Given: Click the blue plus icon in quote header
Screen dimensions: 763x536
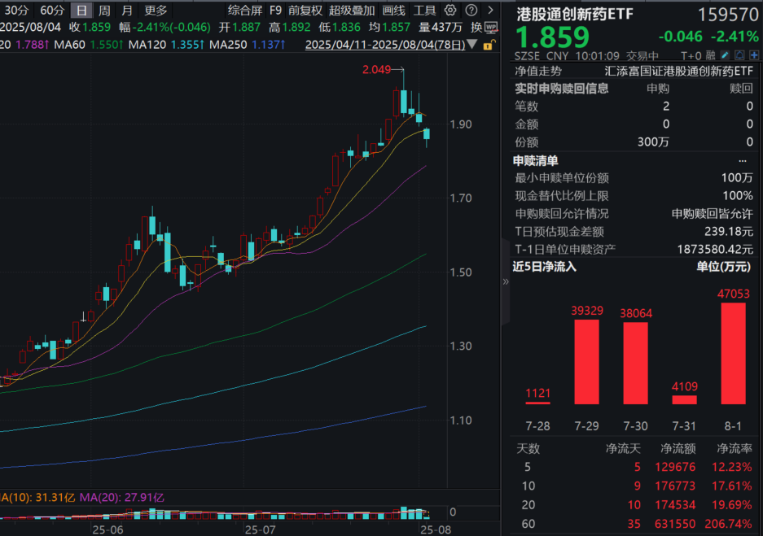Looking at the screenshot, I should 752,54.
